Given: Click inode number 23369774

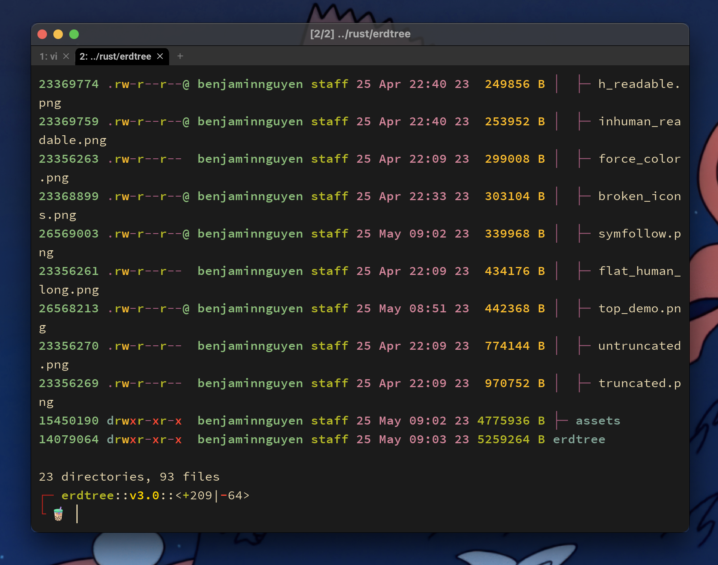Looking at the screenshot, I should [x=68, y=84].
